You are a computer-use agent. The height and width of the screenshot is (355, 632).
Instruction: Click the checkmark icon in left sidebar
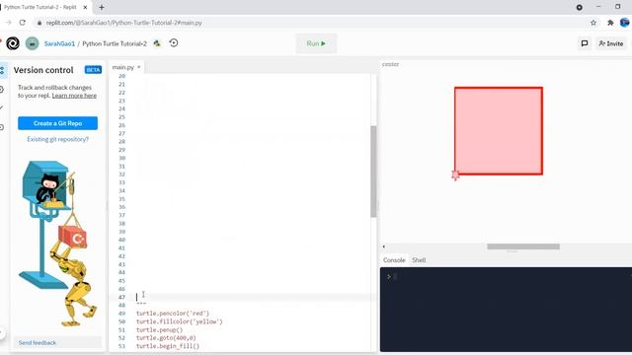coord(2,107)
